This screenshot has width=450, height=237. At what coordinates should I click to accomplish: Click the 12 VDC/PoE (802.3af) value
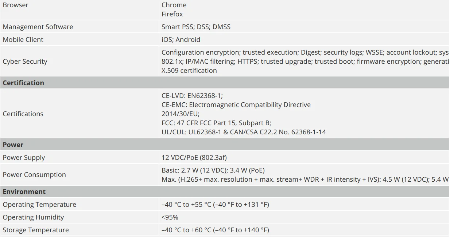coord(194,158)
